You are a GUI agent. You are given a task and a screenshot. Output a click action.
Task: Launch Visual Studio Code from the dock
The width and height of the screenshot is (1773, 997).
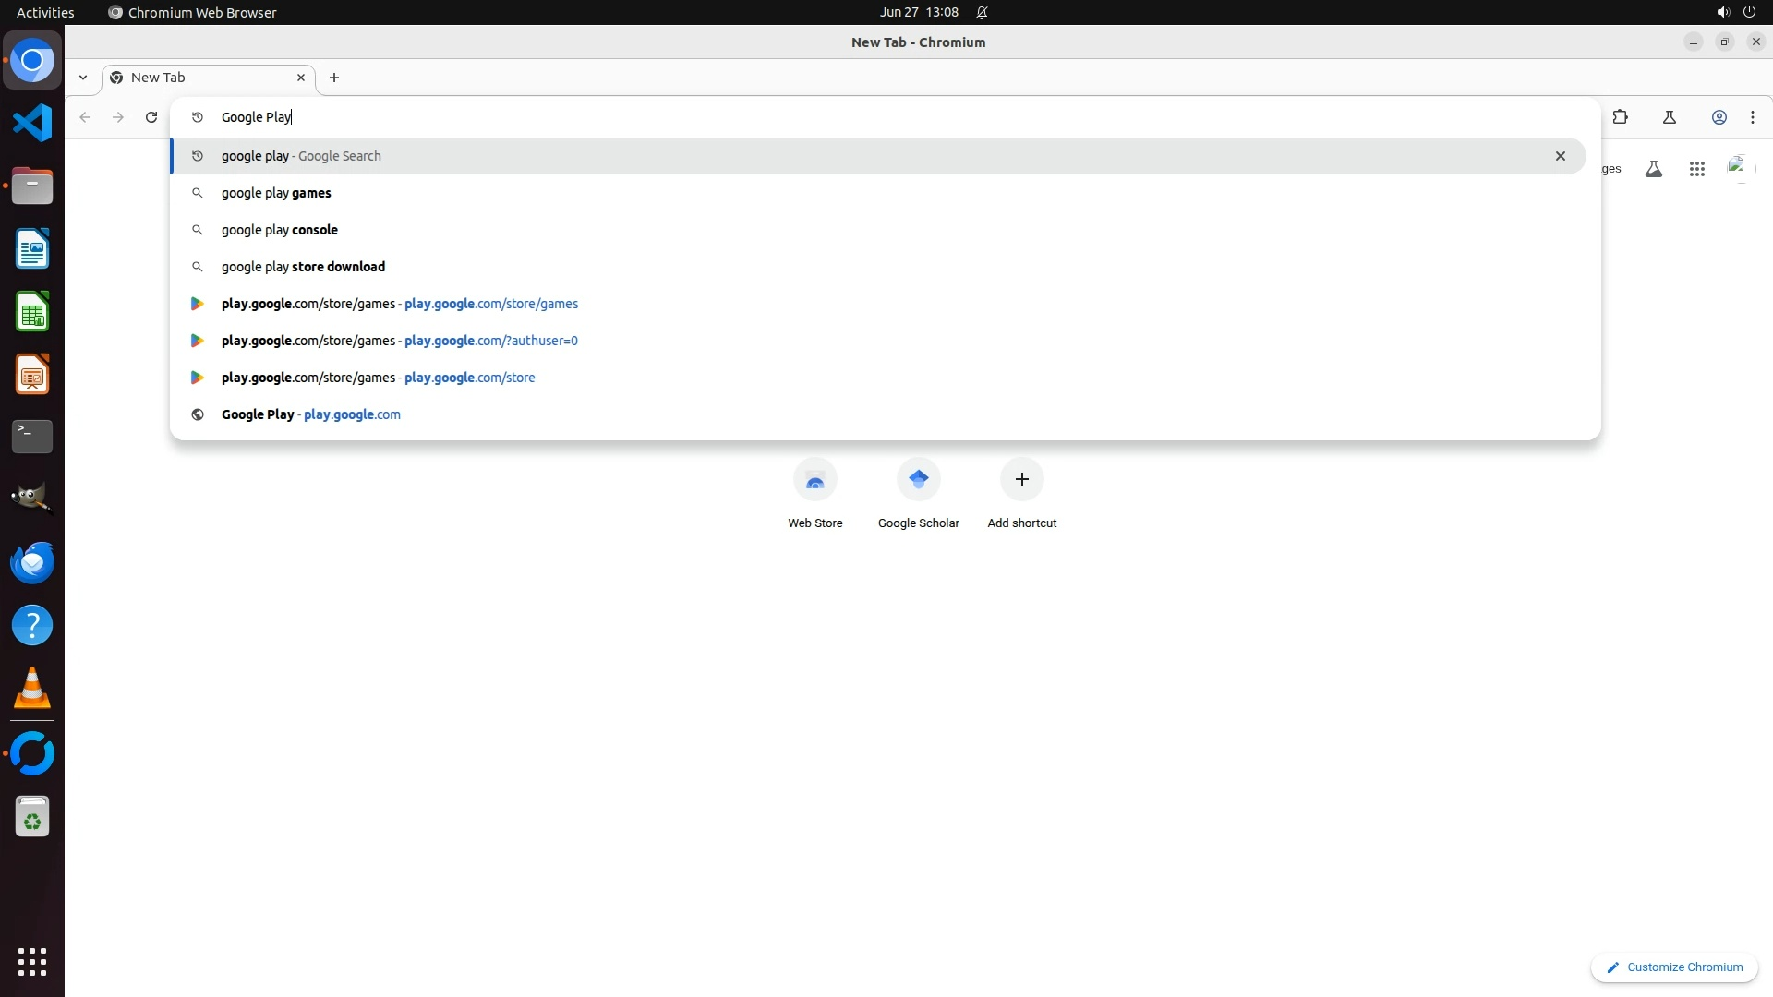(x=32, y=123)
